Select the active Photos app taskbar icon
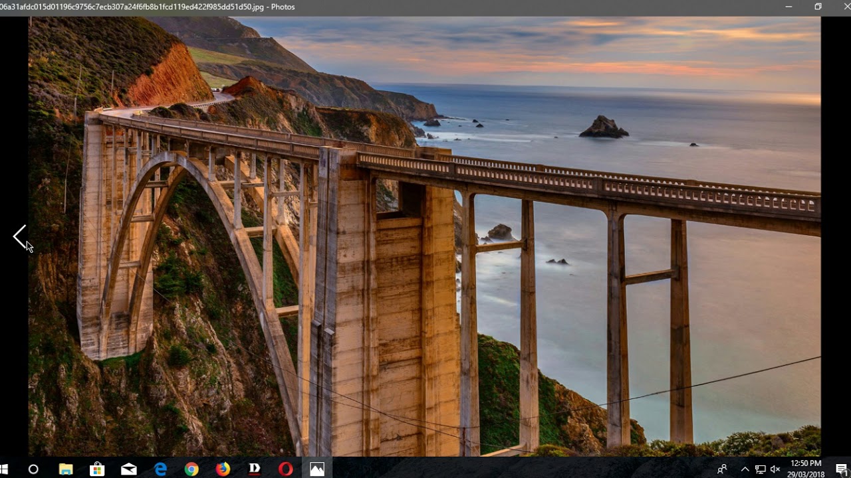This screenshot has width=851, height=478. 317,468
